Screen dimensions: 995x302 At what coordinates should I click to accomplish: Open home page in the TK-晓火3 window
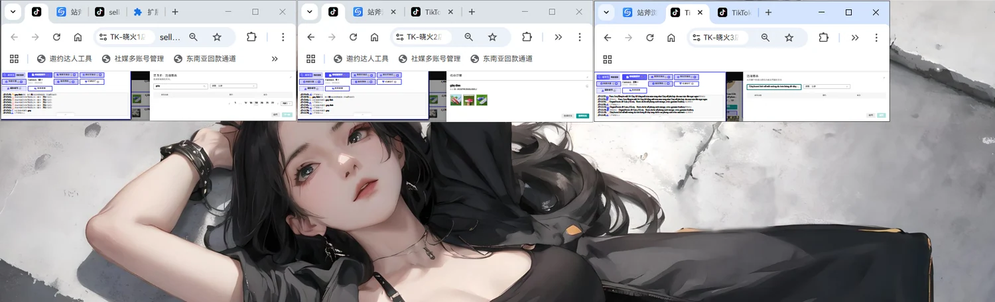(x=671, y=37)
